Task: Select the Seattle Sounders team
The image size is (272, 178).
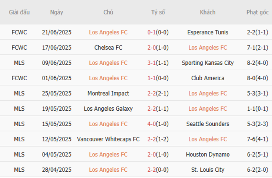Action: 208,124
